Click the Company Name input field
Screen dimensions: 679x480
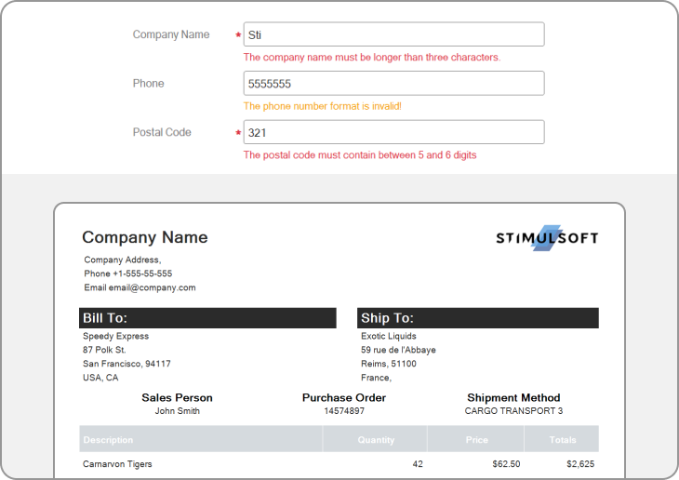[x=393, y=34]
